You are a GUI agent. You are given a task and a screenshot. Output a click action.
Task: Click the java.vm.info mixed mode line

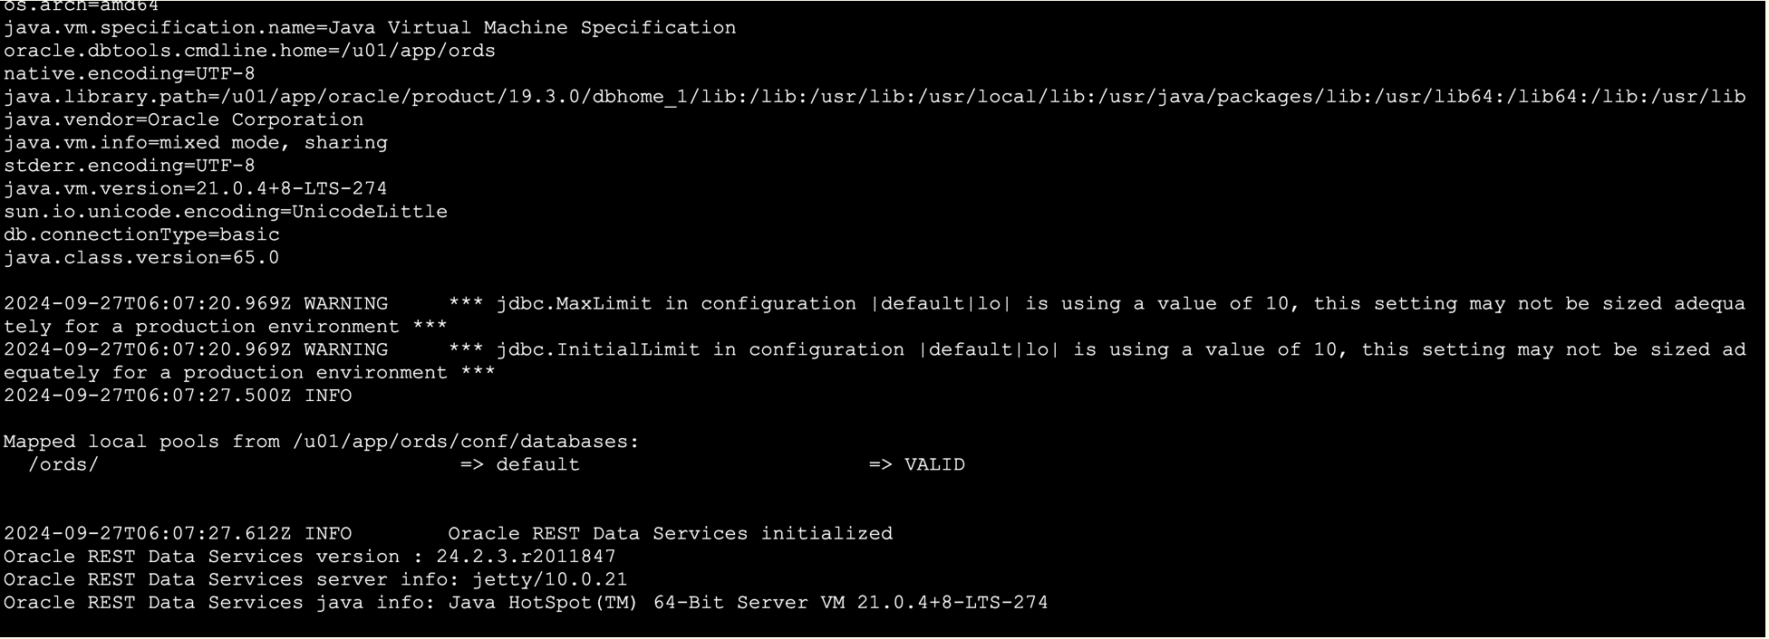195,143
